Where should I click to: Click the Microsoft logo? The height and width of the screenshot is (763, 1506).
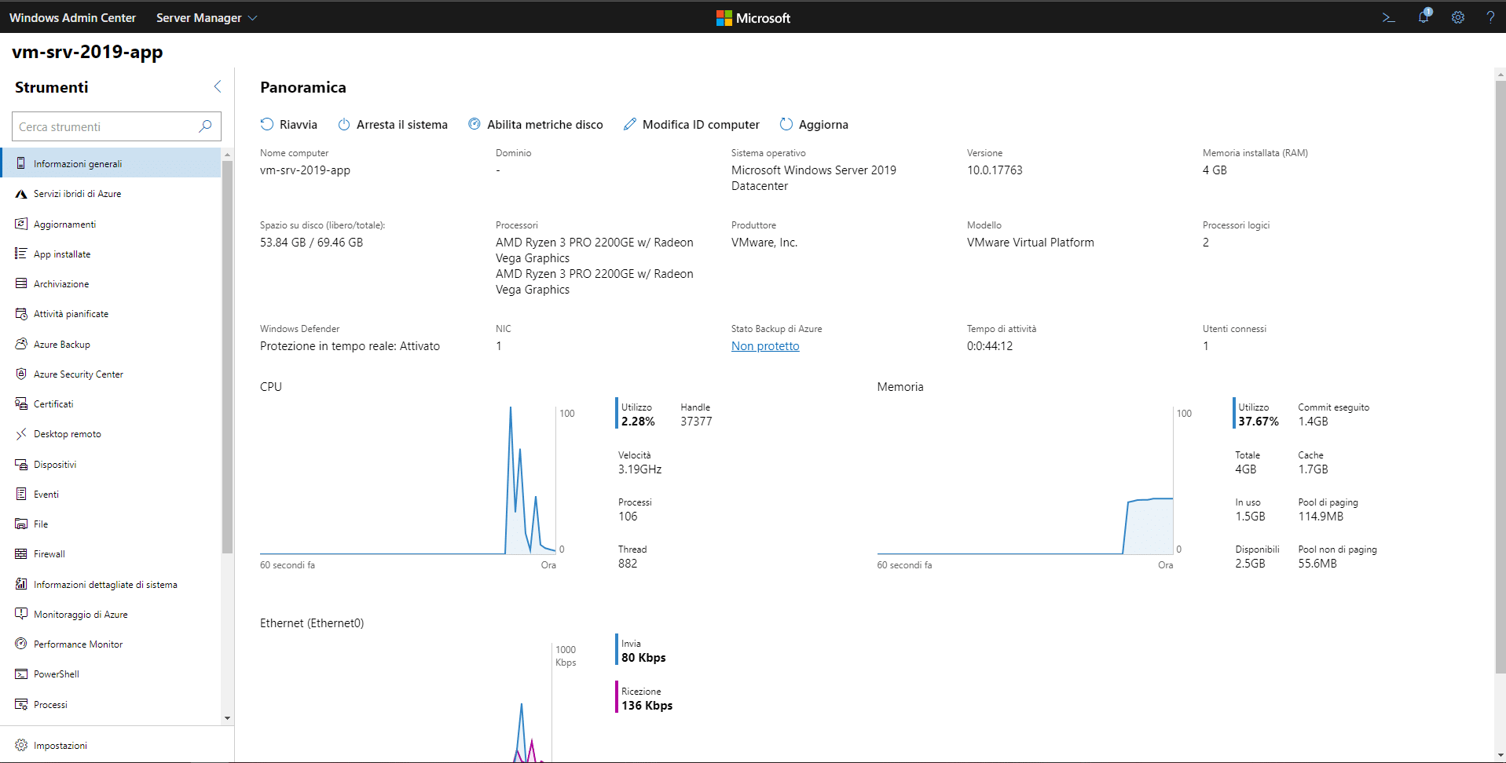(753, 17)
